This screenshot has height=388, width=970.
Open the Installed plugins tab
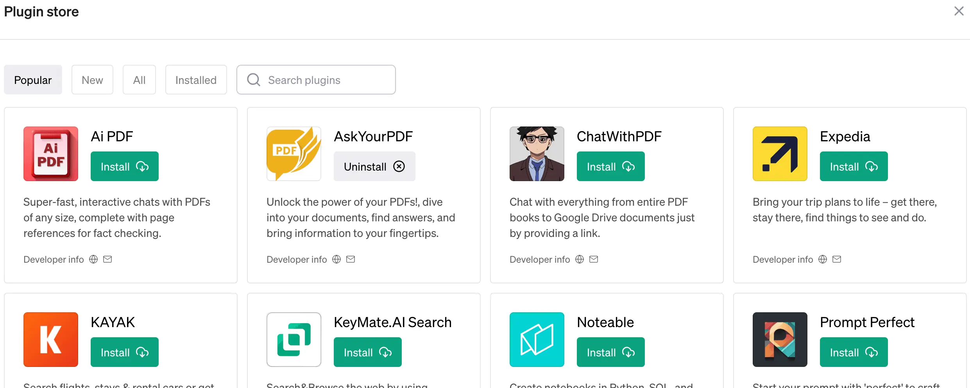pyautogui.click(x=196, y=80)
